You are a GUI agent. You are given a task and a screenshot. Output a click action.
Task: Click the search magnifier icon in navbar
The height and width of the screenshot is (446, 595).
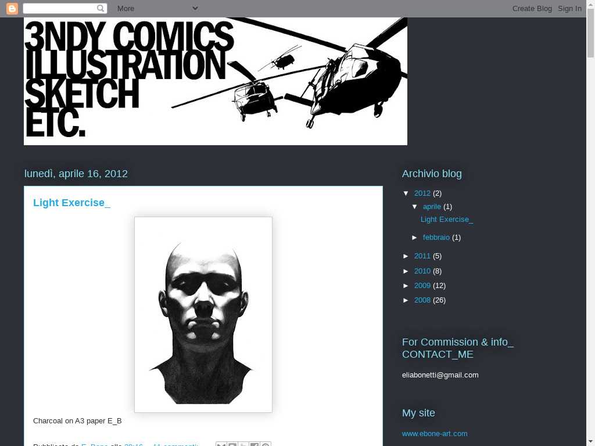pyautogui.click(x=100, y=8)
